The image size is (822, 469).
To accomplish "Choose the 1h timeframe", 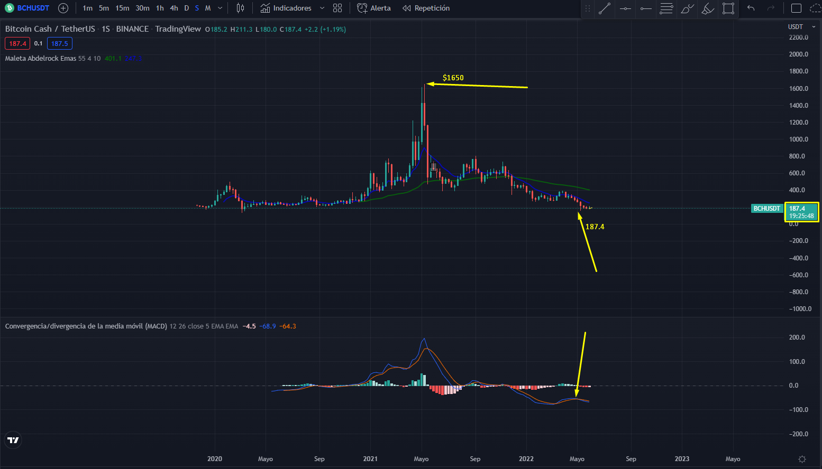I will coord(160,8).
